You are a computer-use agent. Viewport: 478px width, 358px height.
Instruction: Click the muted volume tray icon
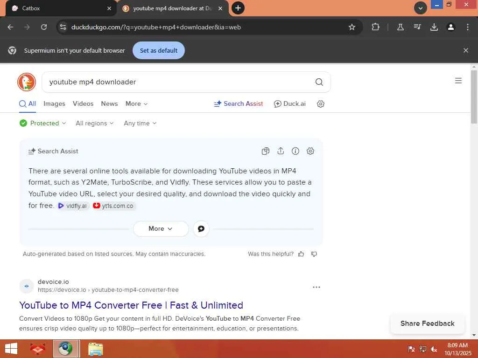[x=434, y=349]
